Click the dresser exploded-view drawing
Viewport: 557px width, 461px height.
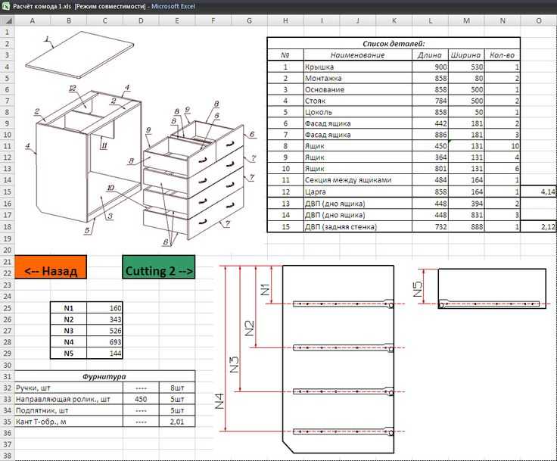140,139
